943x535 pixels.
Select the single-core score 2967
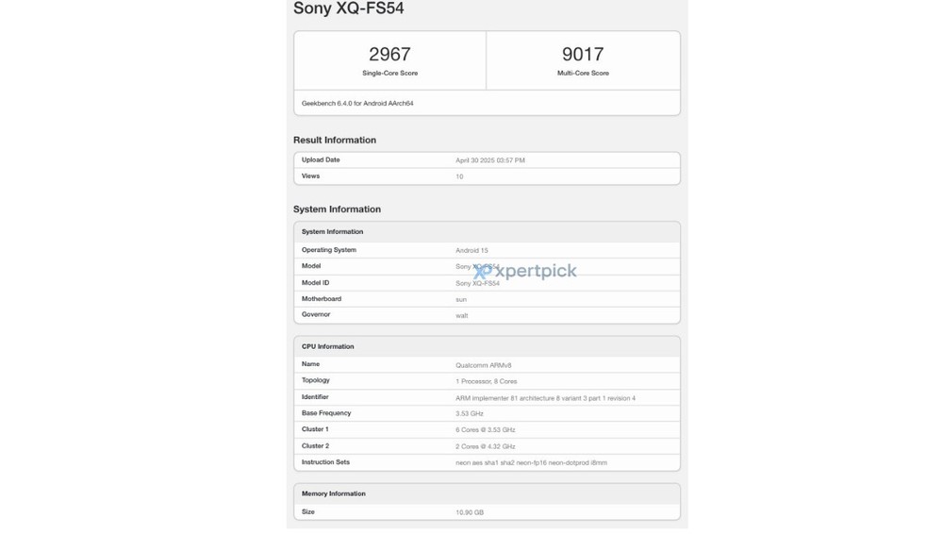pos(389,54)
